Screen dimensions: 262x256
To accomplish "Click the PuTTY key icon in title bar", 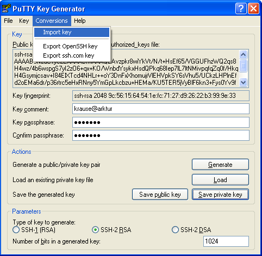I will (x=6, y=8).
